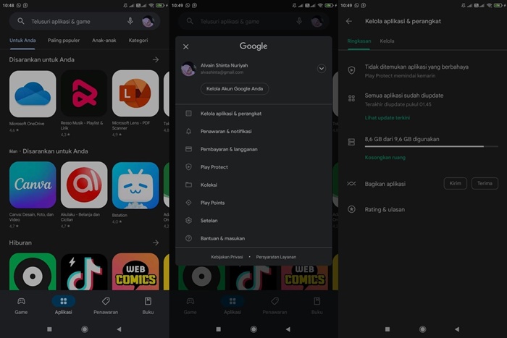This screenshot has height=338, width=507.
Task: Open Bstation app icon
Action: click(135, 185)
